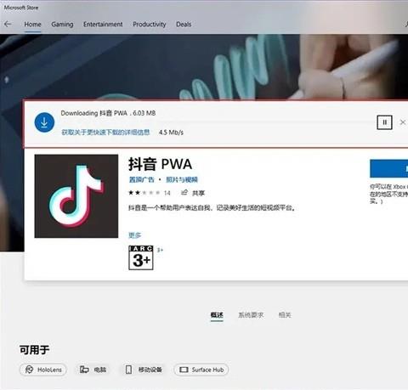Select the HoloLens device chip
This screenshot has width=408, height=390.
pos(43,370)
